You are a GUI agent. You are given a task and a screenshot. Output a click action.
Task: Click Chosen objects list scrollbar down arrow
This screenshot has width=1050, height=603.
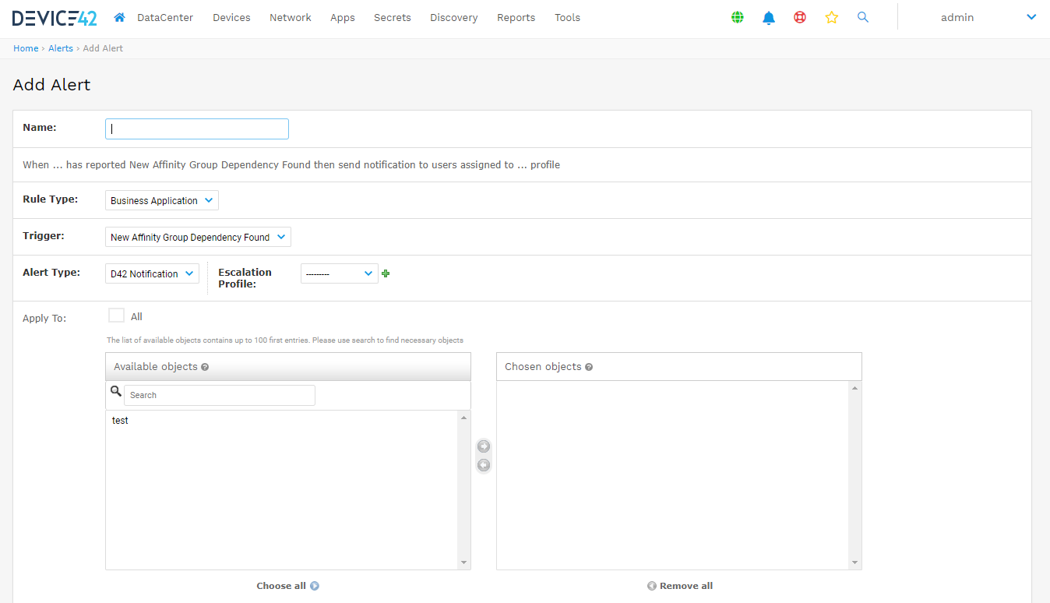[x=855, y=562]
